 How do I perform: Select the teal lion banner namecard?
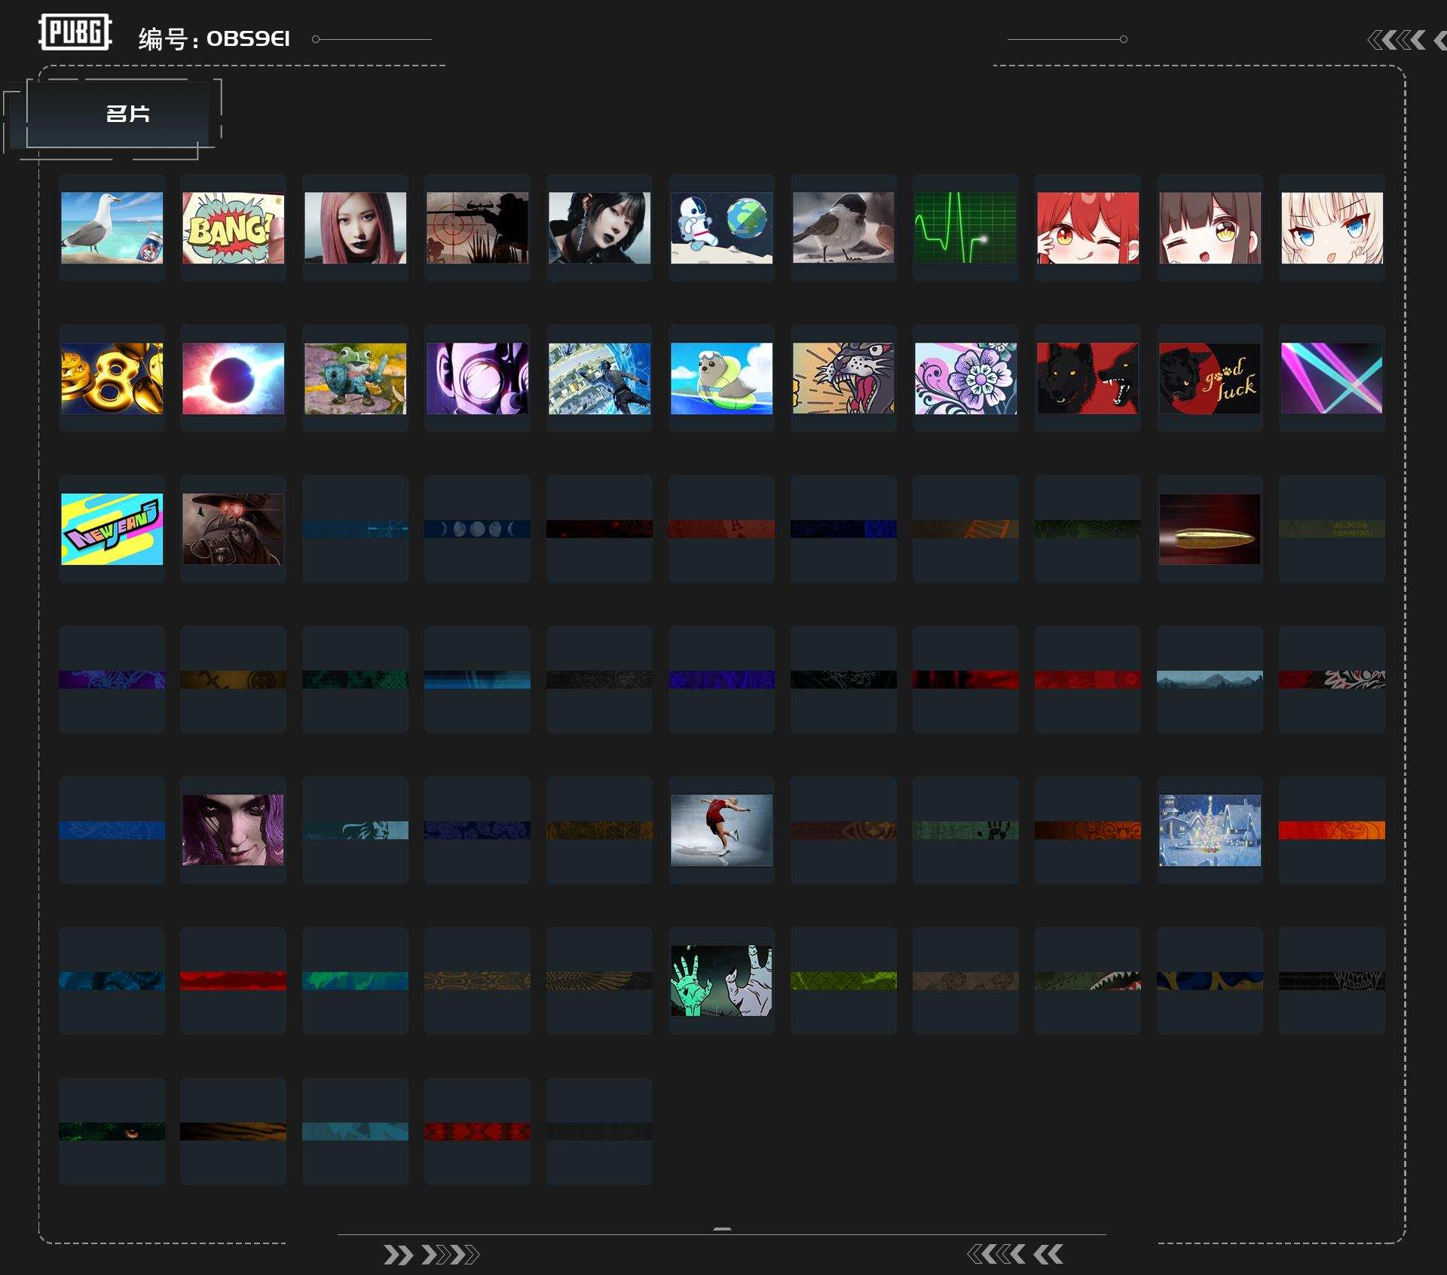coord(355,830)
